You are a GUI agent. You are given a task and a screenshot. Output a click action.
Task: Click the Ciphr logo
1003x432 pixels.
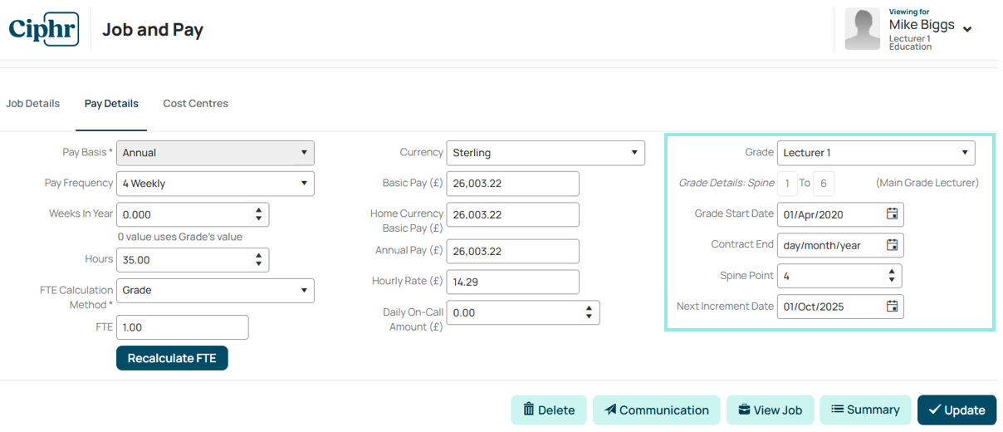pos(43,29)
